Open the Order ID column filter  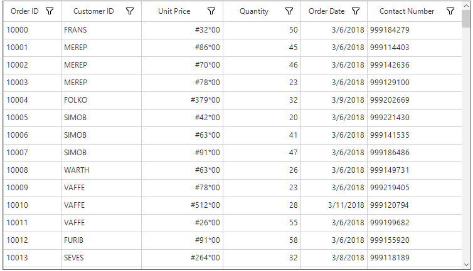pyautogui.click(x=50, y=11)
